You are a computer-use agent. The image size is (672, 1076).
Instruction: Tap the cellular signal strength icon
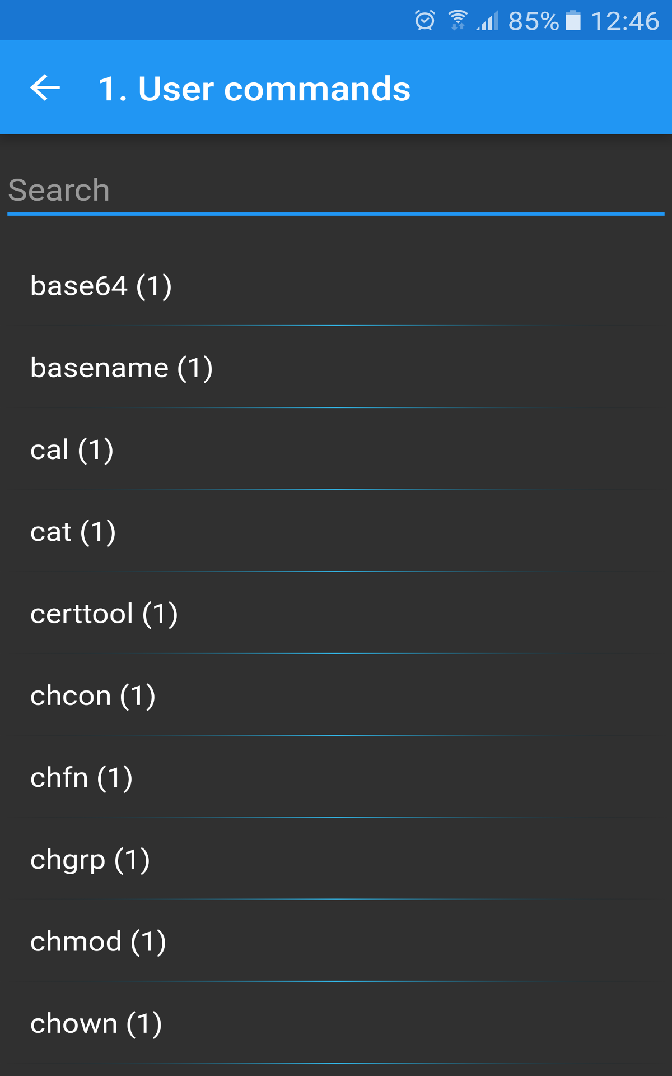(x=488, y=21)
